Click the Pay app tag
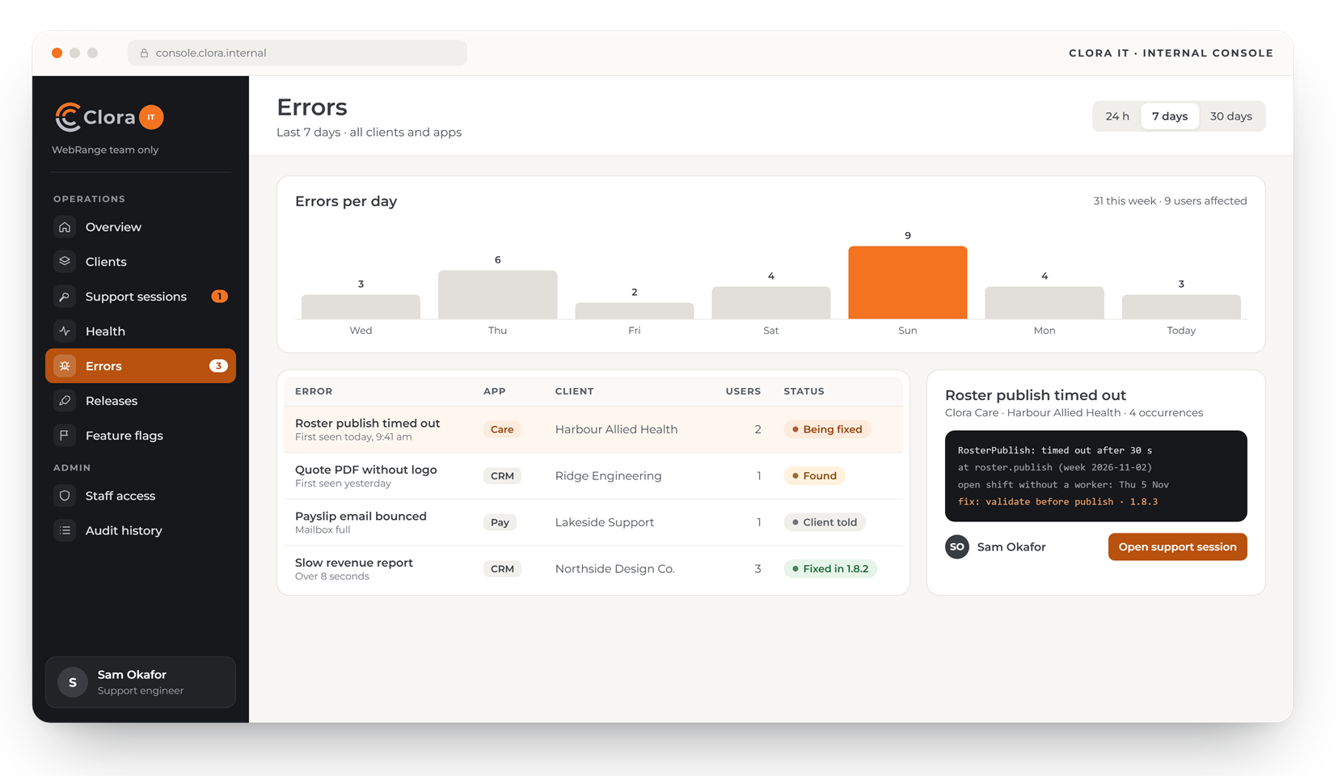 tap(500, 522)
